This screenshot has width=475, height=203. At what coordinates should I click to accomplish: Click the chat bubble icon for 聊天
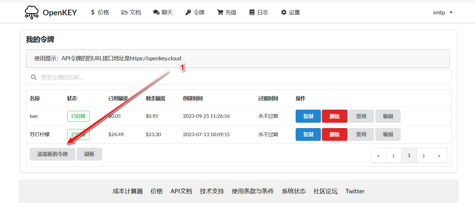click(x=156, y=12)
